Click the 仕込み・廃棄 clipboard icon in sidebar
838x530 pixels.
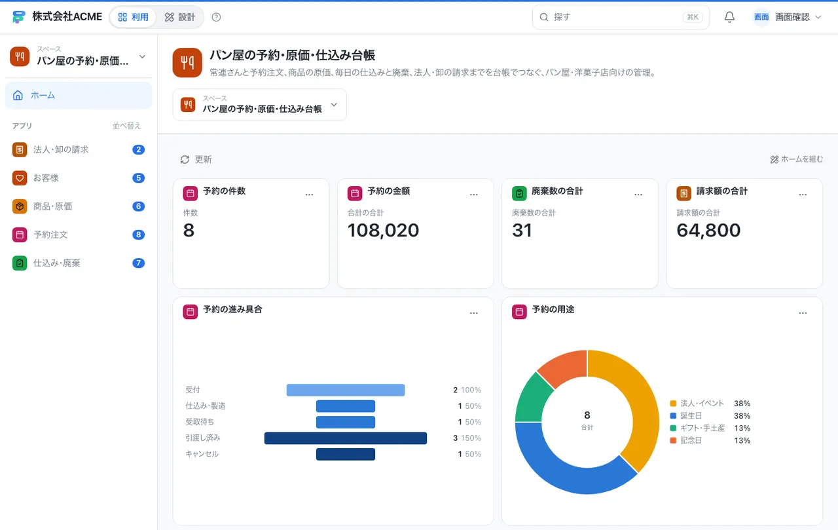tap(20, 263)
